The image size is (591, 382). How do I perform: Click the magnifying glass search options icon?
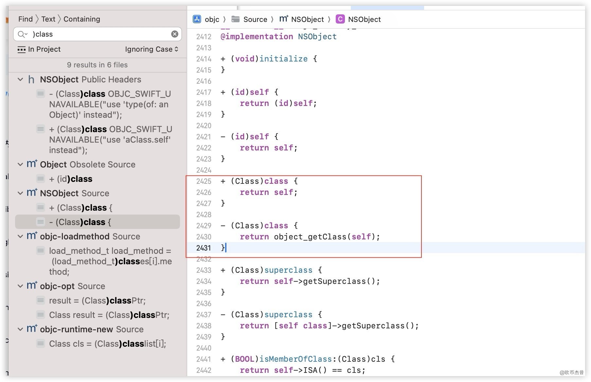22,34
